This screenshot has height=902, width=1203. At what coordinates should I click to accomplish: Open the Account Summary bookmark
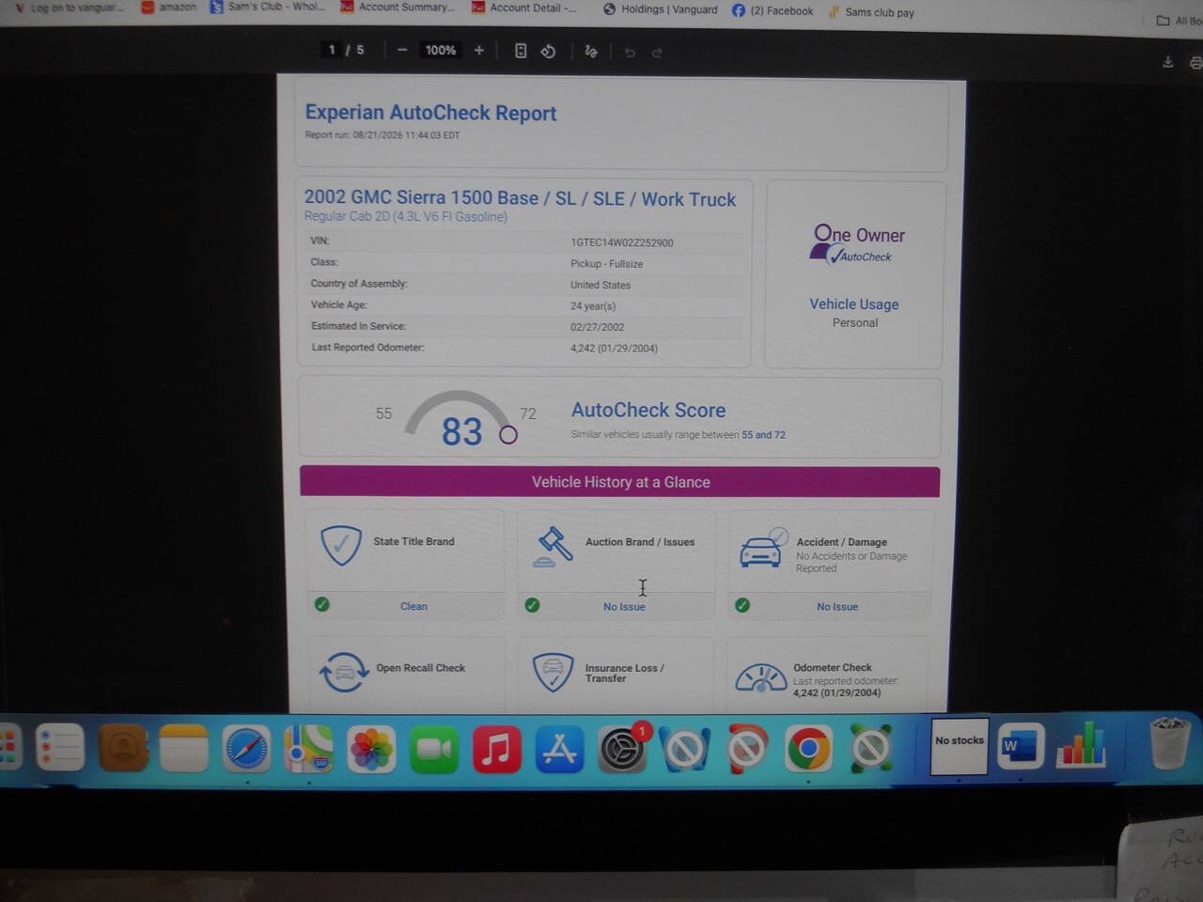pyautogui.click(x=398, y=8)
